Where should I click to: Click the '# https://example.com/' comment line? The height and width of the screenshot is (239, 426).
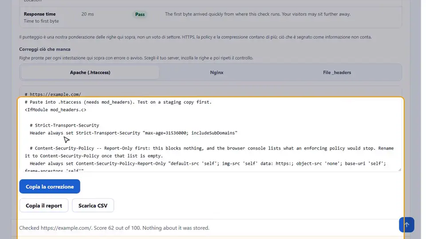click(x=53, y=94)
